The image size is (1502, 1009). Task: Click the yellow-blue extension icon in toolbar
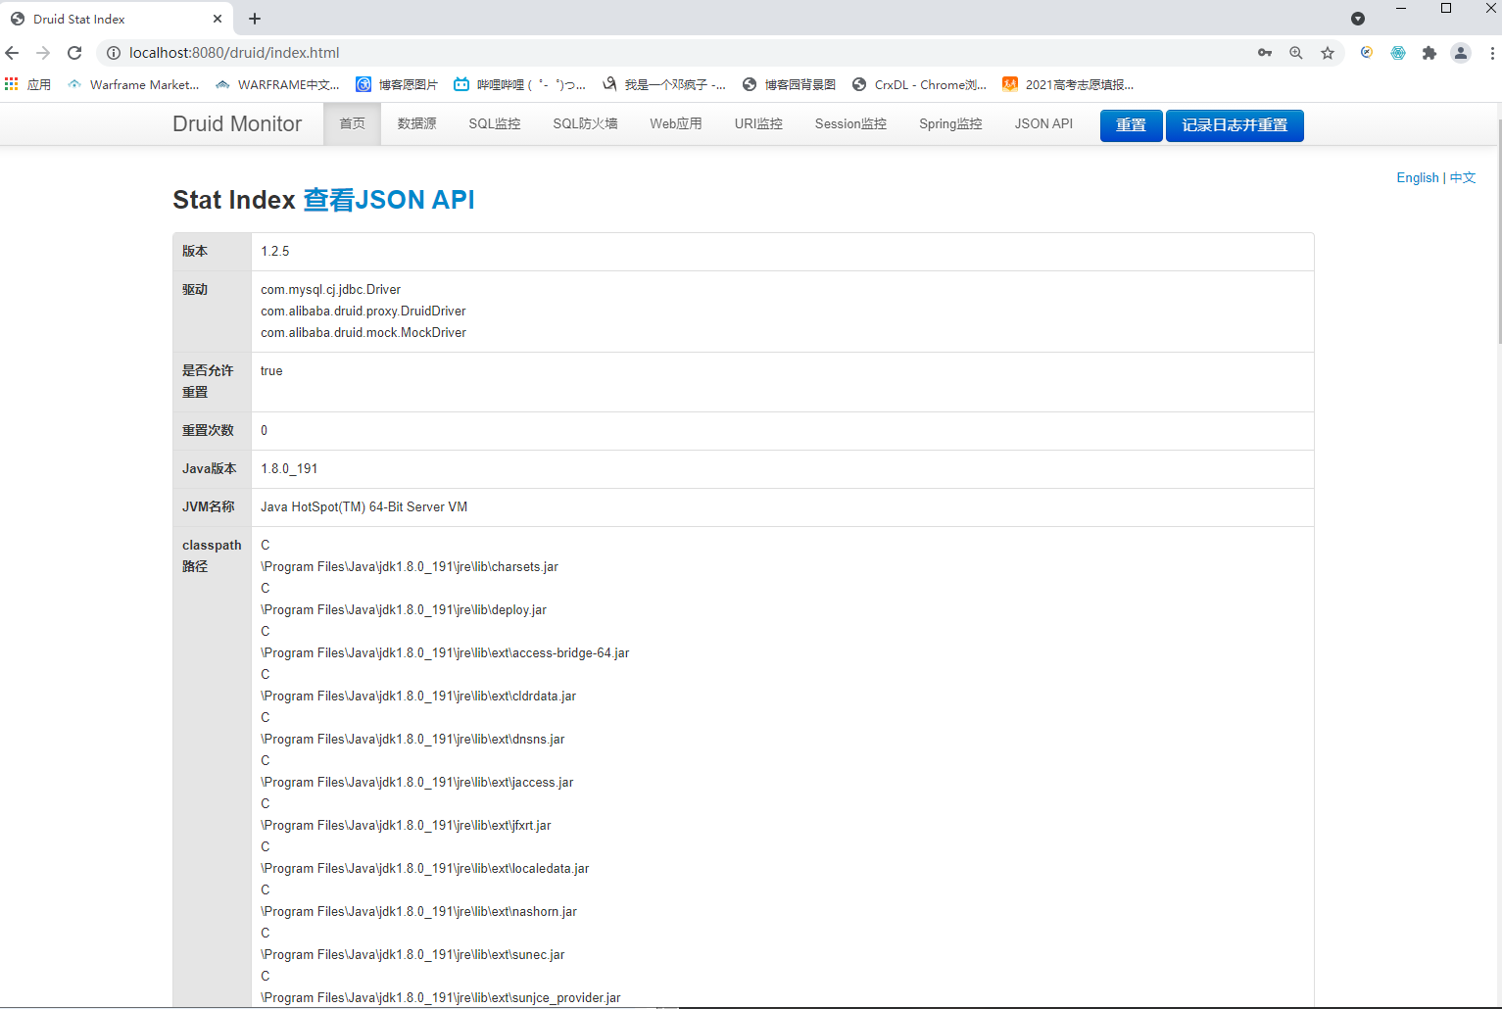coord(1367,53)
